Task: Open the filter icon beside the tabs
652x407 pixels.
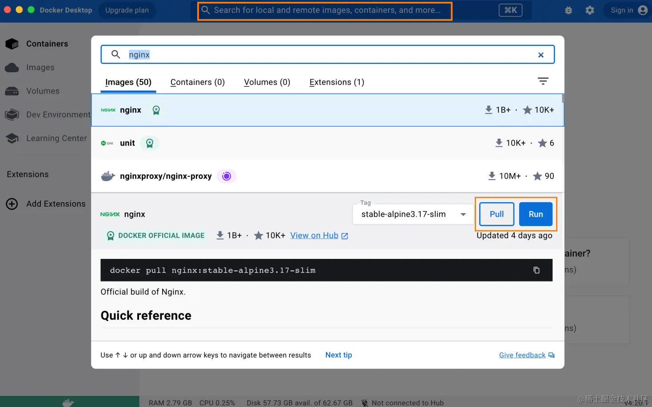Action: pos(543,81)
